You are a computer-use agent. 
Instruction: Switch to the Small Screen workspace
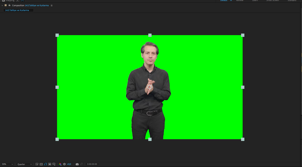(273, 1)
